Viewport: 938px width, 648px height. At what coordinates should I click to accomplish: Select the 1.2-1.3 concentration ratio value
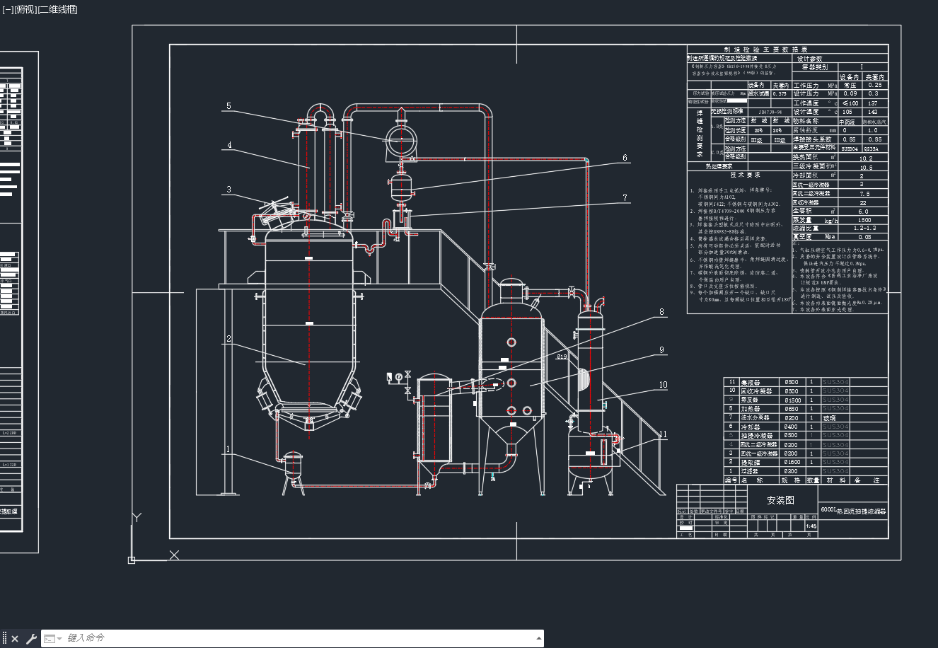coord(864,228)
